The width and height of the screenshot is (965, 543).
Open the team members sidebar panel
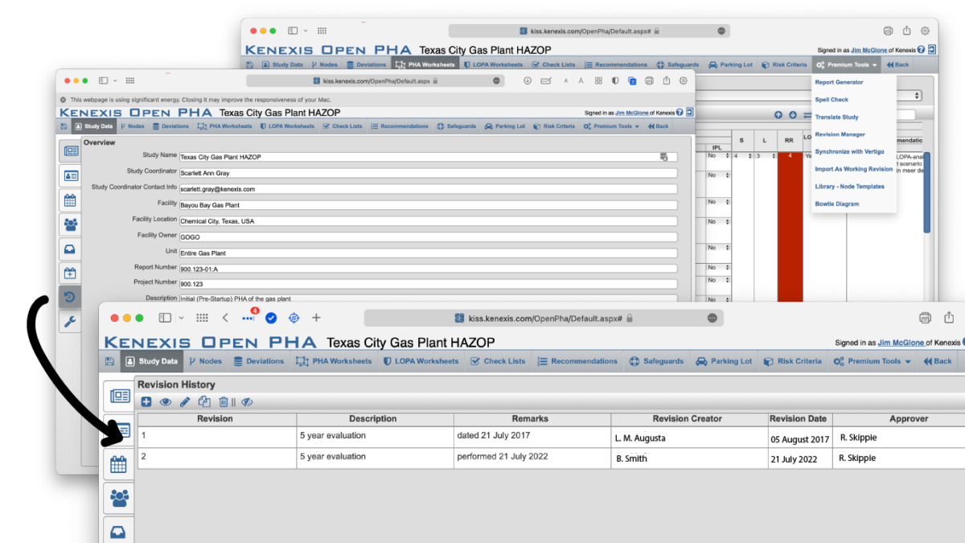(118, 498)
